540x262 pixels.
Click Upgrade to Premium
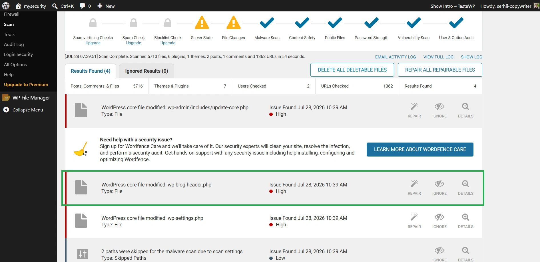(x=26, y=85)
